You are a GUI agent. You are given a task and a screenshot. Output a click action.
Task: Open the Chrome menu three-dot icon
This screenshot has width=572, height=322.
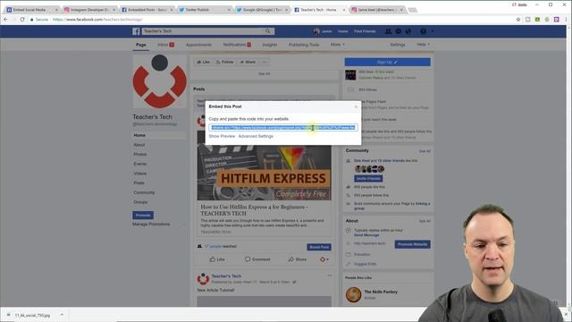[566, 20]
